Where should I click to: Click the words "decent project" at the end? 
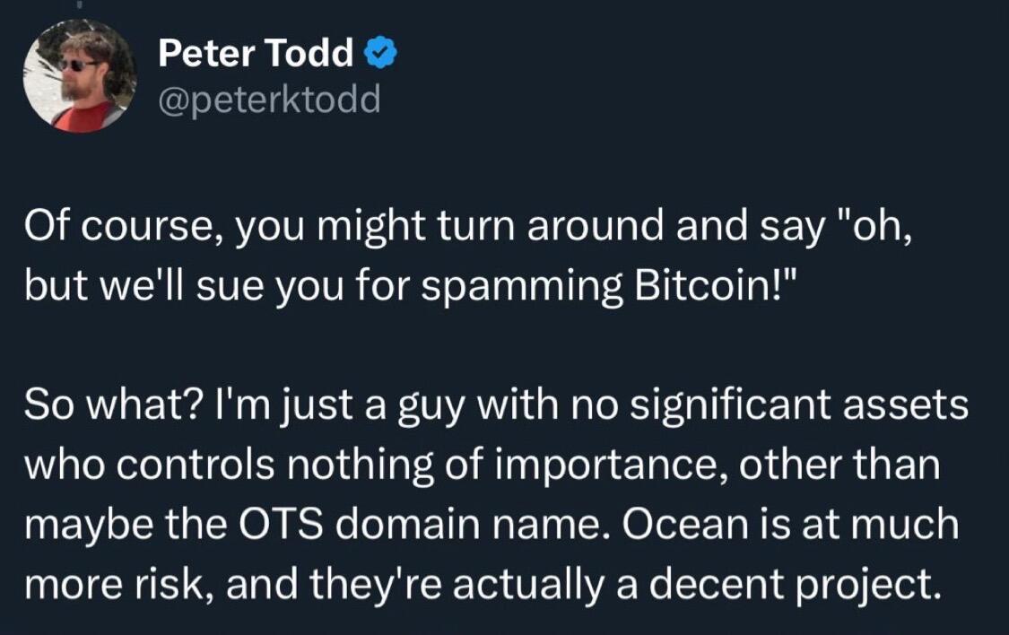(x=791, y=586)
